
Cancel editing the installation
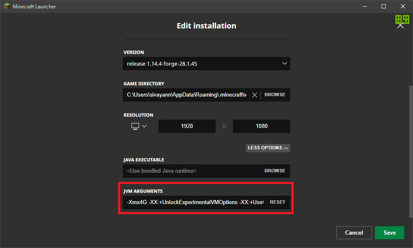tap(354, 233)
